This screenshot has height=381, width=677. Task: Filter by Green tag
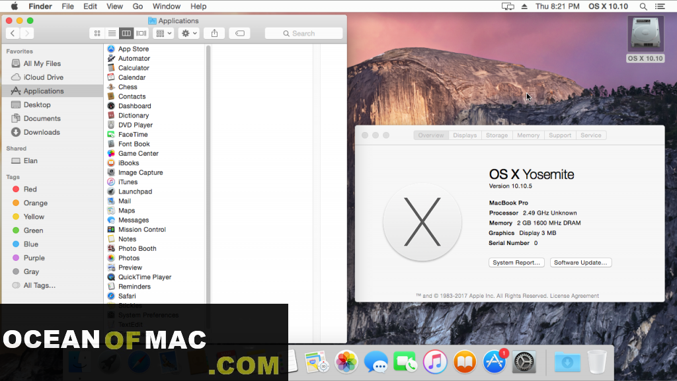point(33,230)
